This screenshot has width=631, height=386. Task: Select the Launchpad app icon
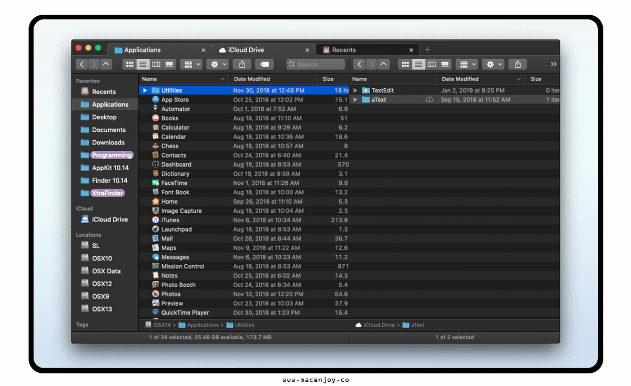point(156,229)
